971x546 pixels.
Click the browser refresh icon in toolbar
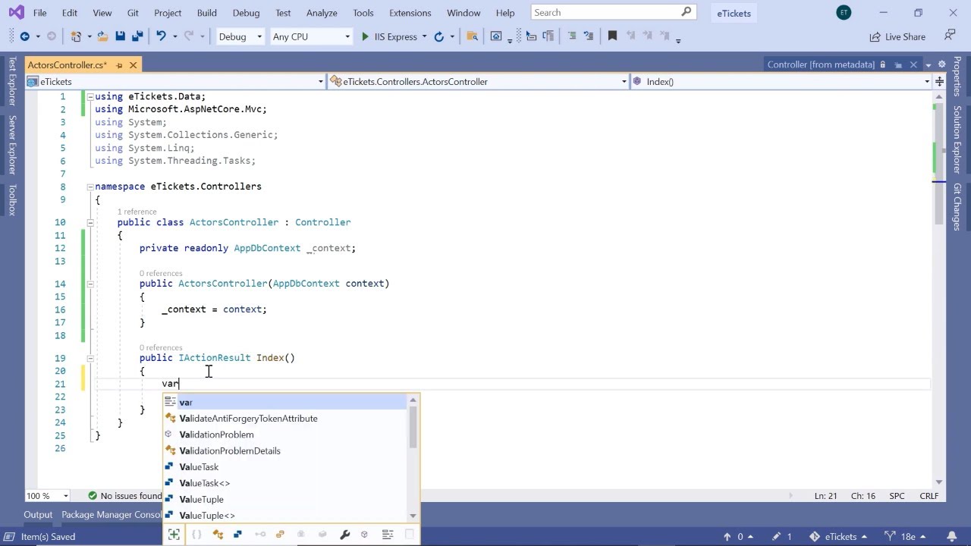(438, 36)
